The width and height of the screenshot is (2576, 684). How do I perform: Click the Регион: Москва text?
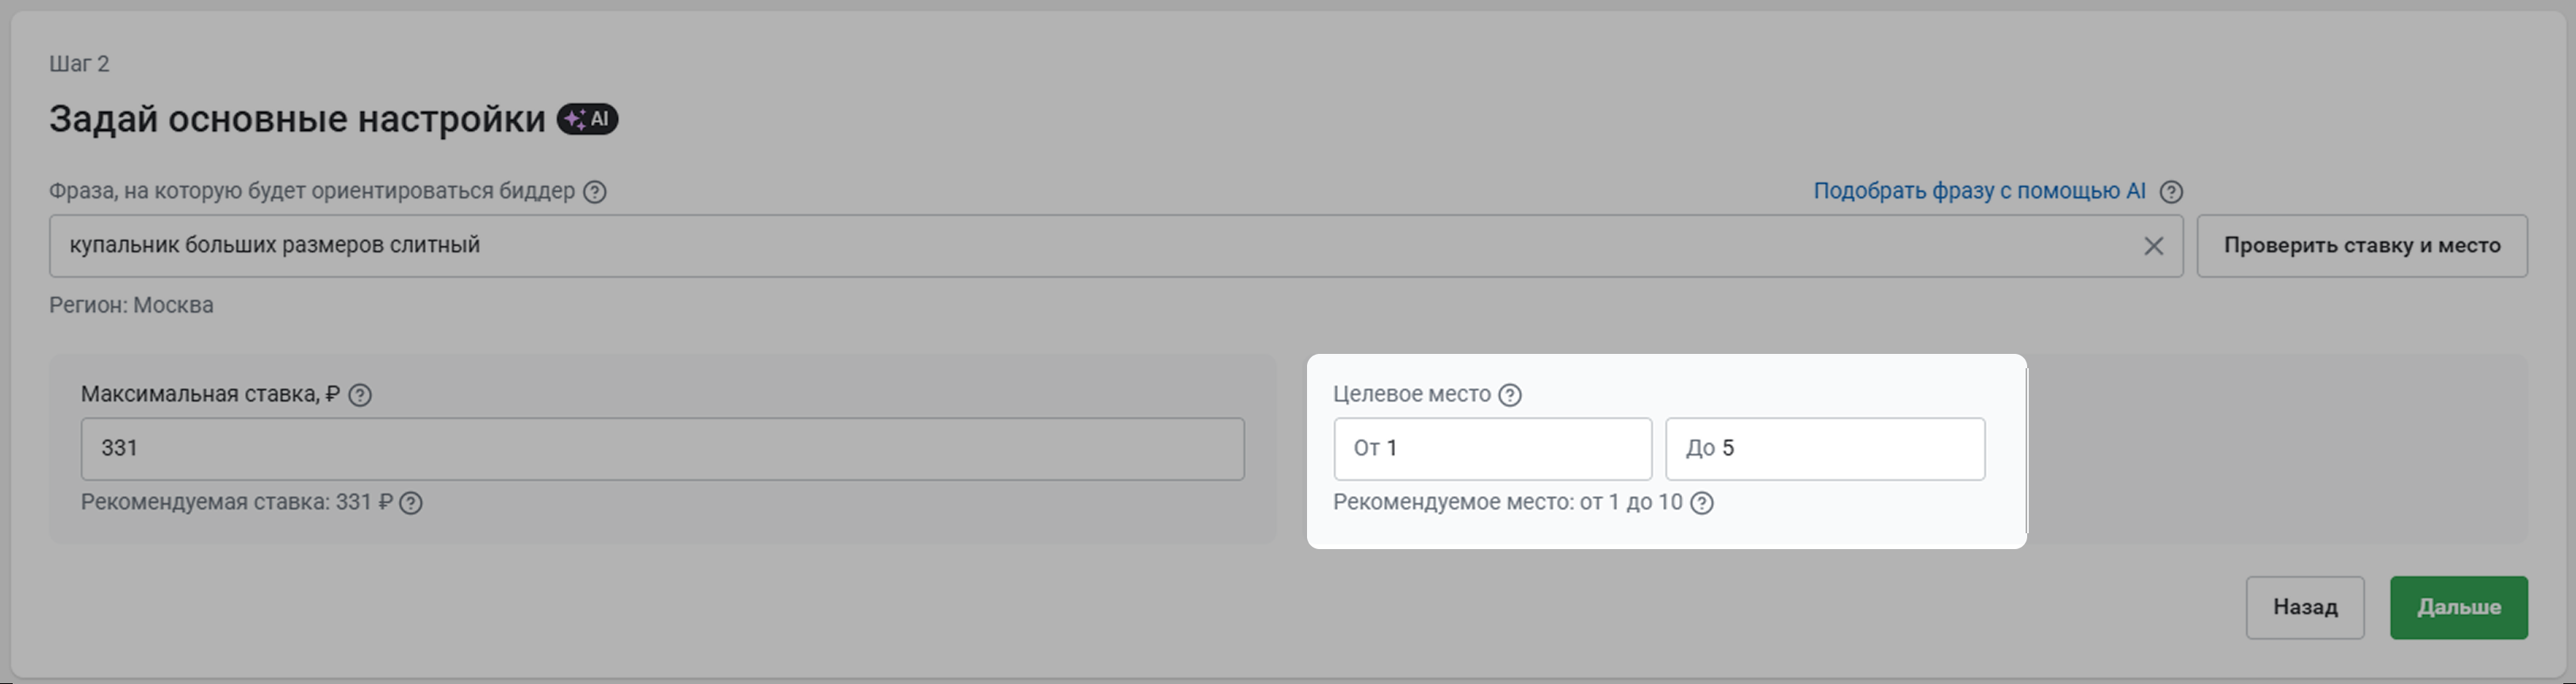click(131, 305)
